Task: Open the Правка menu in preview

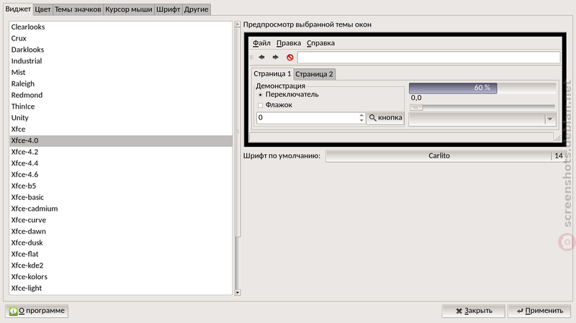Action: 289,43
